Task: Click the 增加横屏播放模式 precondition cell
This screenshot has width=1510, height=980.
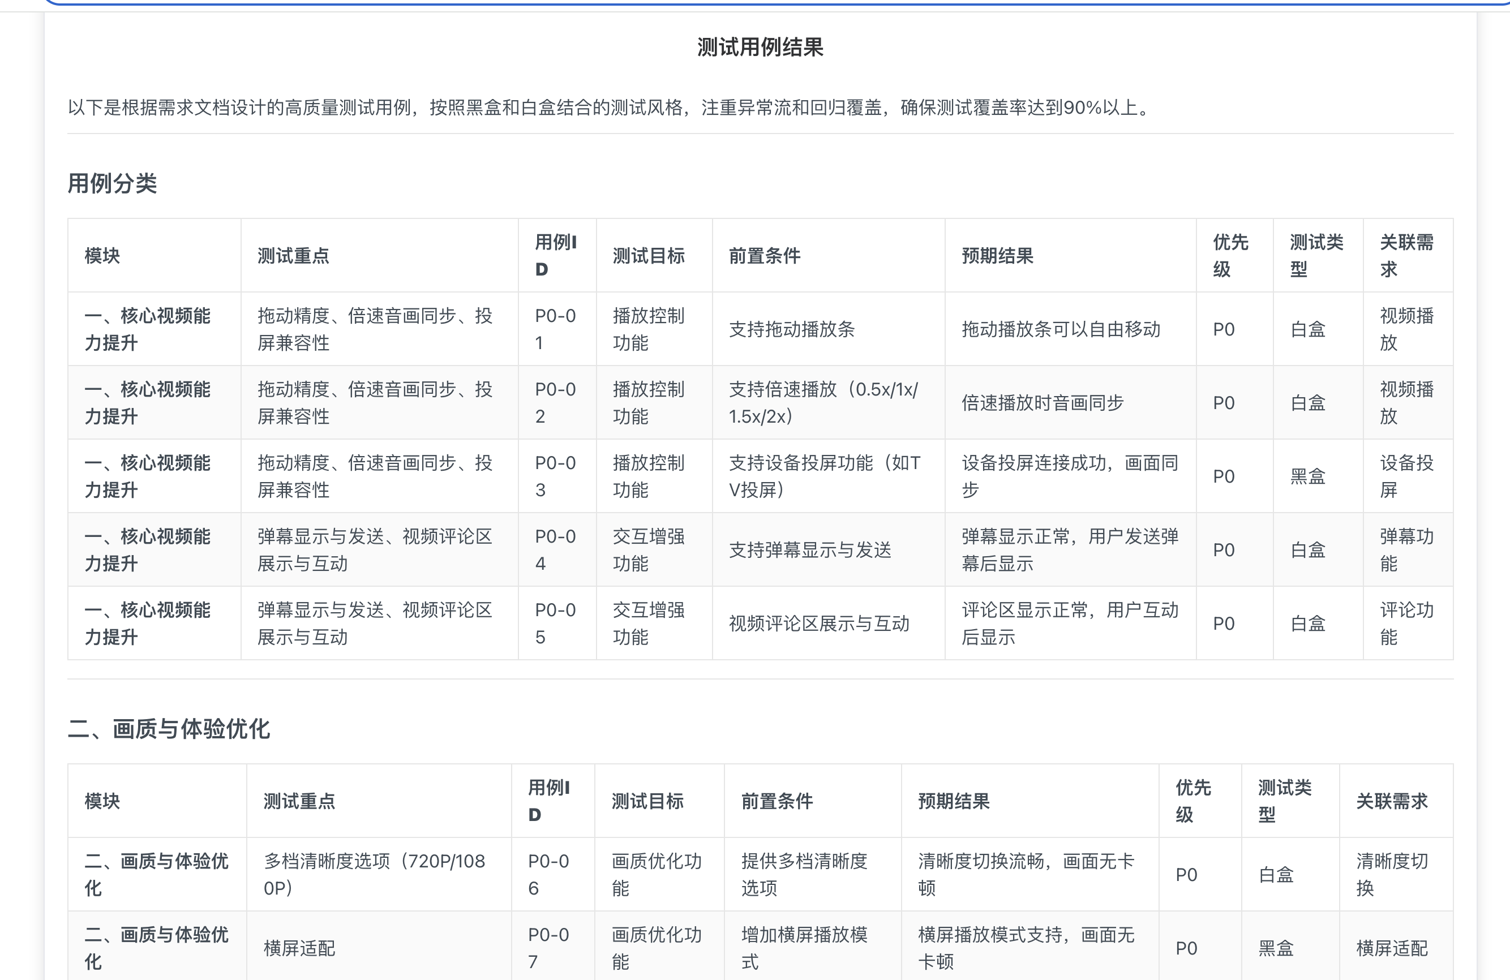Action: [804, 948]
